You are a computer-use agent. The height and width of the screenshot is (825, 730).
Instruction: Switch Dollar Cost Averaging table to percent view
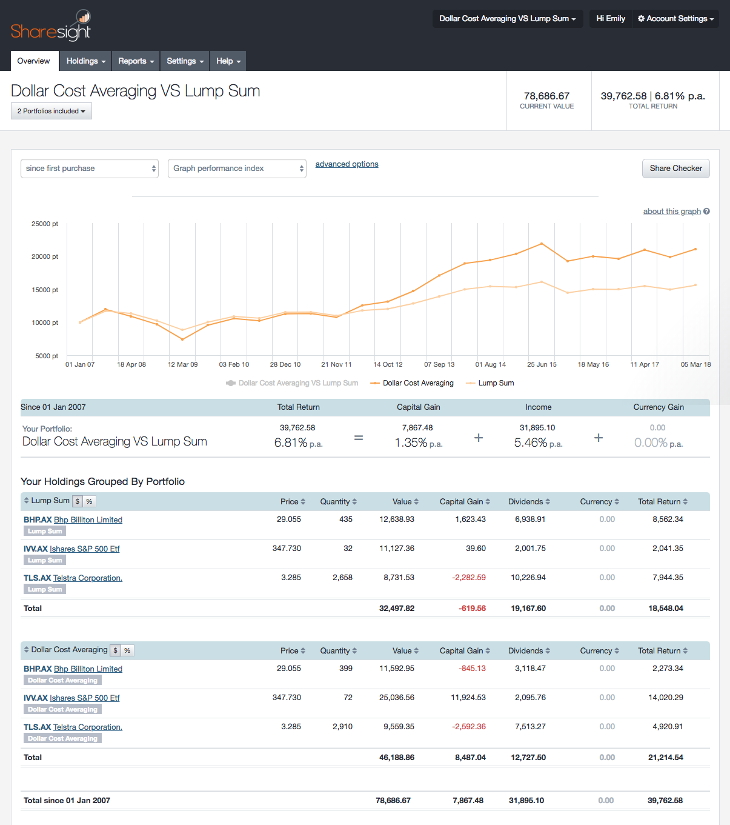tap(127, 650)
